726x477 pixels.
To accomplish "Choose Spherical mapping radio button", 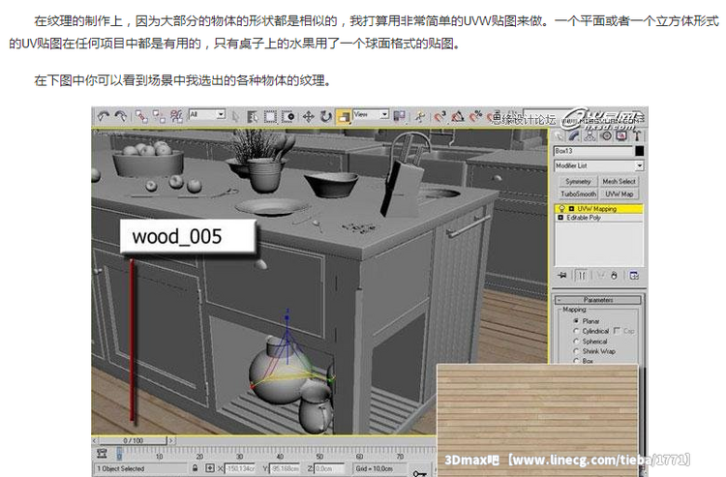I will [577, 341].
